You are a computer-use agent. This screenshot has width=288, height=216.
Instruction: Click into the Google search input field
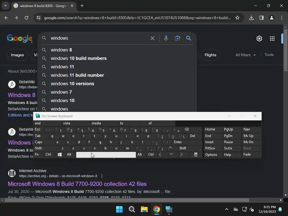[x=99, y=38]
